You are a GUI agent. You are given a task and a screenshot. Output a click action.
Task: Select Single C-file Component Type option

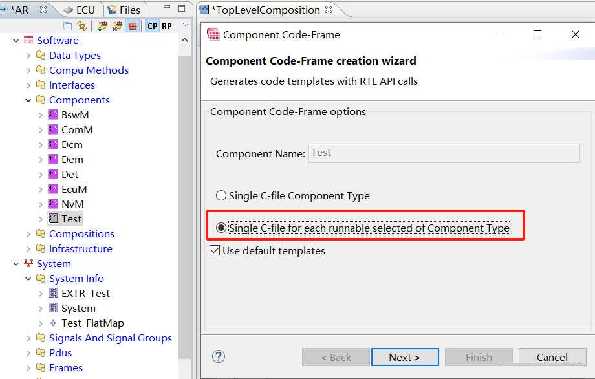pyautogui.click(x=222, y=195)
